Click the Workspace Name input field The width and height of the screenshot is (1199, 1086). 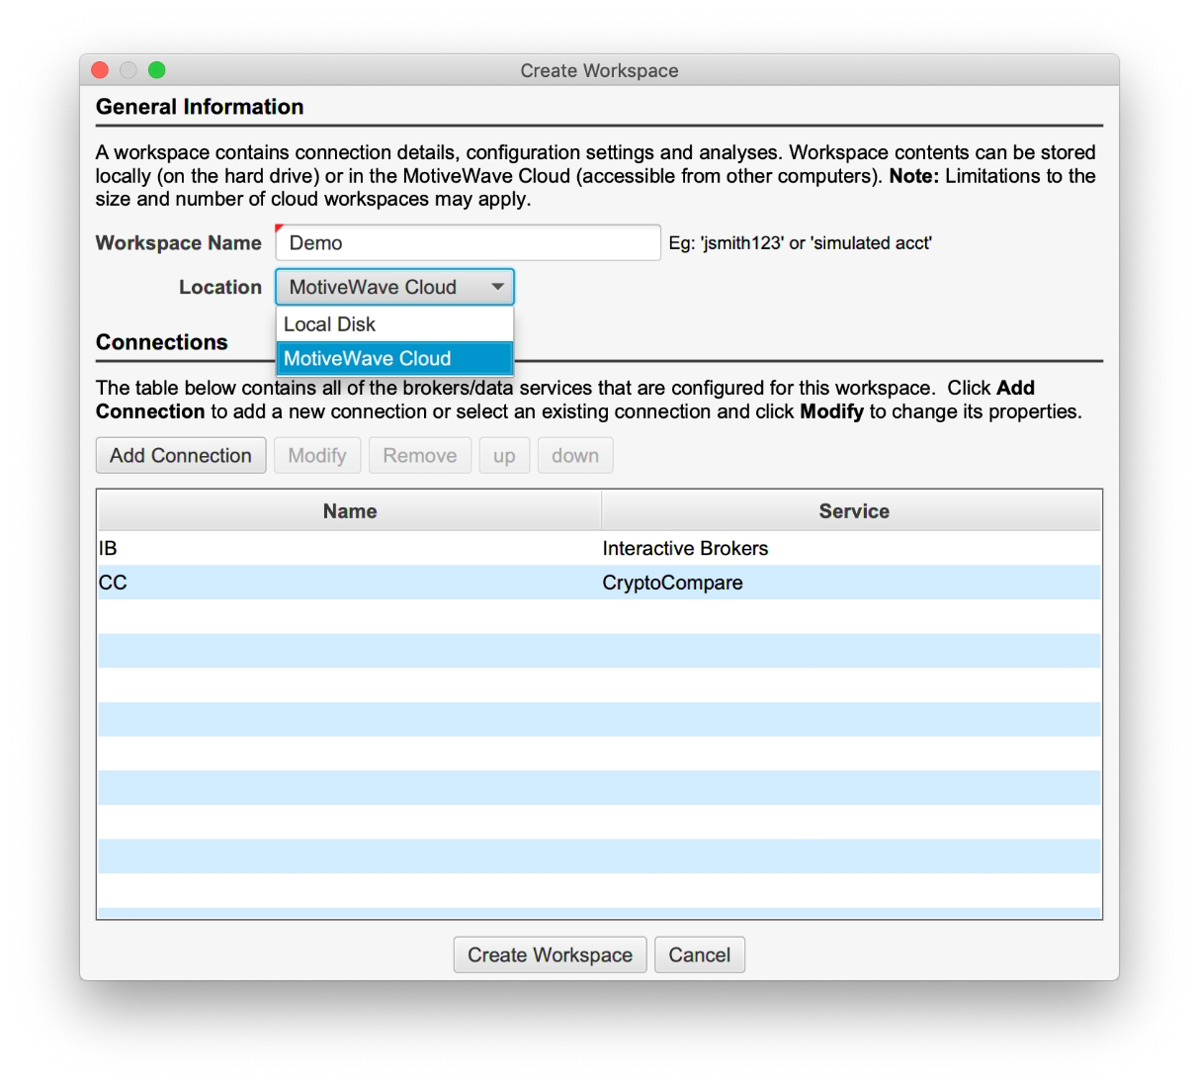point(468,243)
